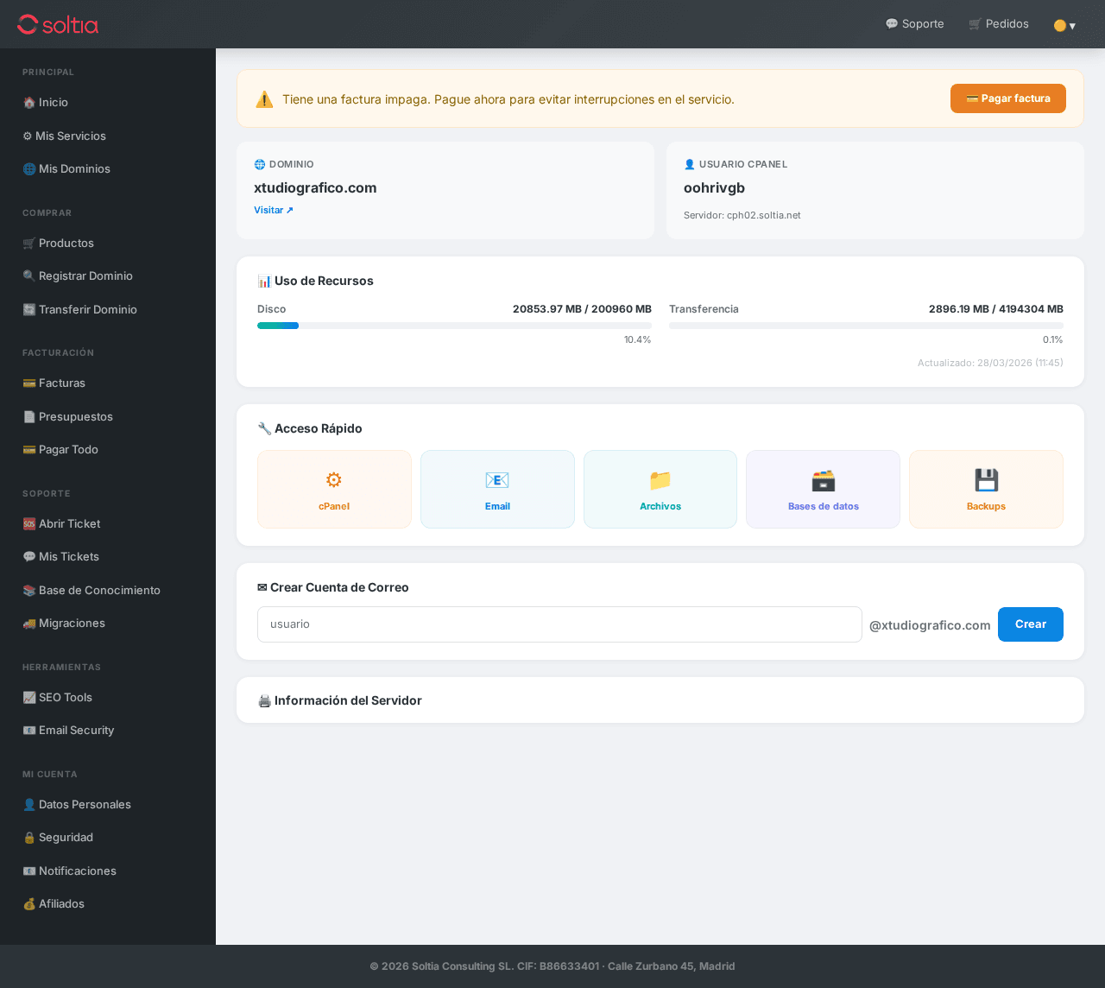Click the Disco usage progress bar
The image size is (1105, 988).
click(454, 326)
